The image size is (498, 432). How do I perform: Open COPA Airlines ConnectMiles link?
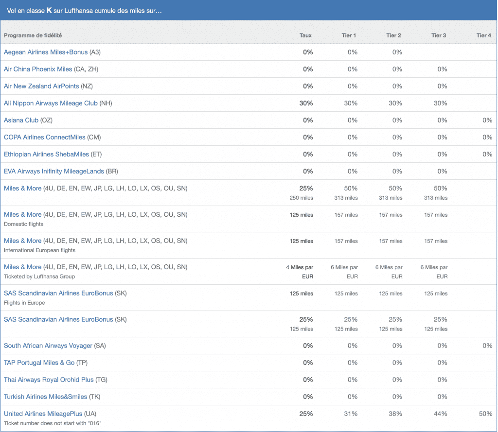click(x=44, y=138)
